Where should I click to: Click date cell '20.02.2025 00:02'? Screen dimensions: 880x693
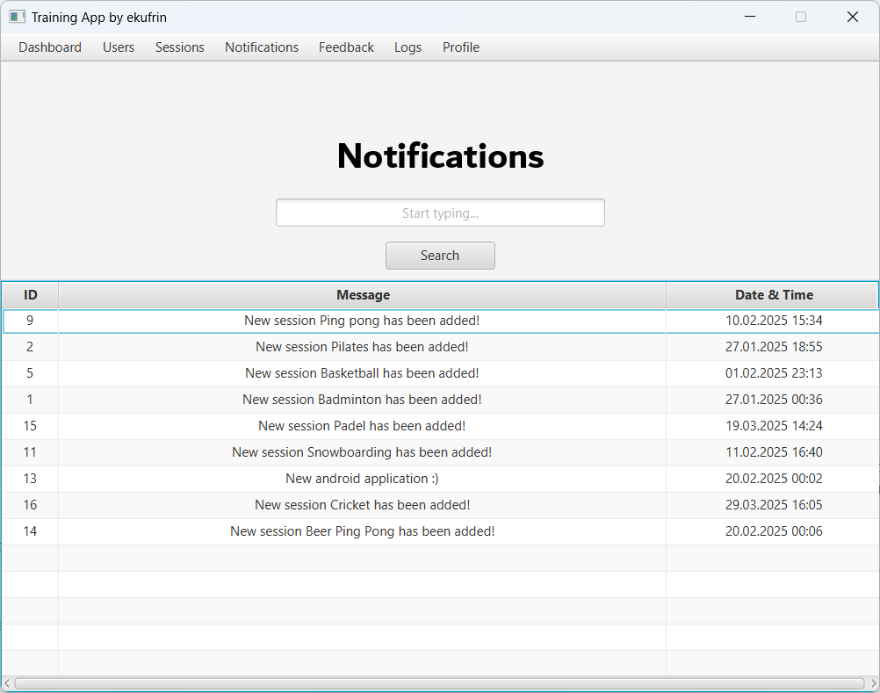tap(774, 479)
